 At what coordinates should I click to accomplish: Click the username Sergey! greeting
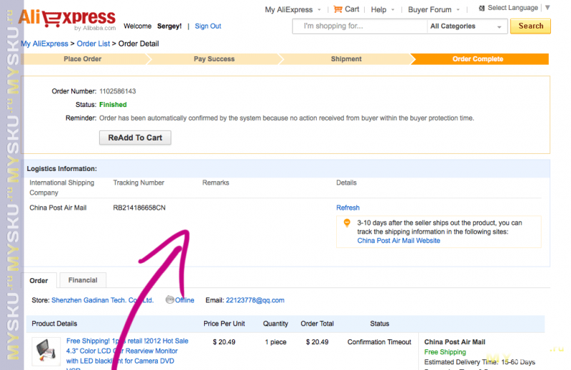[x=169, y=26]
